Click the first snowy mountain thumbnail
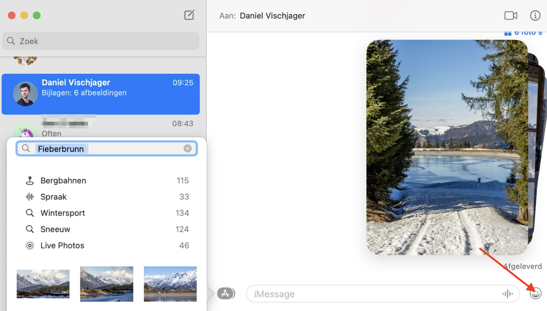This screenshot has height=311, width=547. tap(43, 284)
